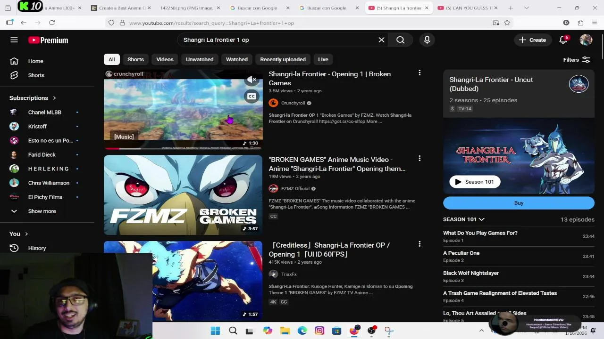Clear the search box with X
The image size is (604, 339).
[381, 40]
